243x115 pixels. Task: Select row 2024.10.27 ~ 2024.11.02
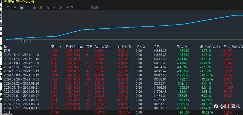[x=21, y=67]
